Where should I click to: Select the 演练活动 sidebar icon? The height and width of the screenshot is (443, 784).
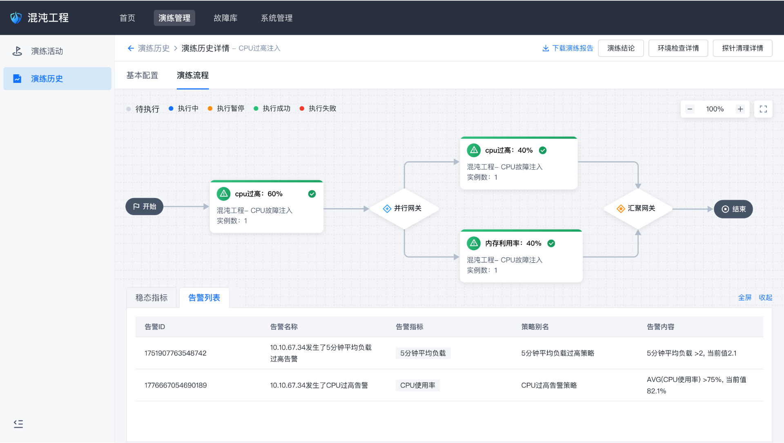click(x=17, y=51)
